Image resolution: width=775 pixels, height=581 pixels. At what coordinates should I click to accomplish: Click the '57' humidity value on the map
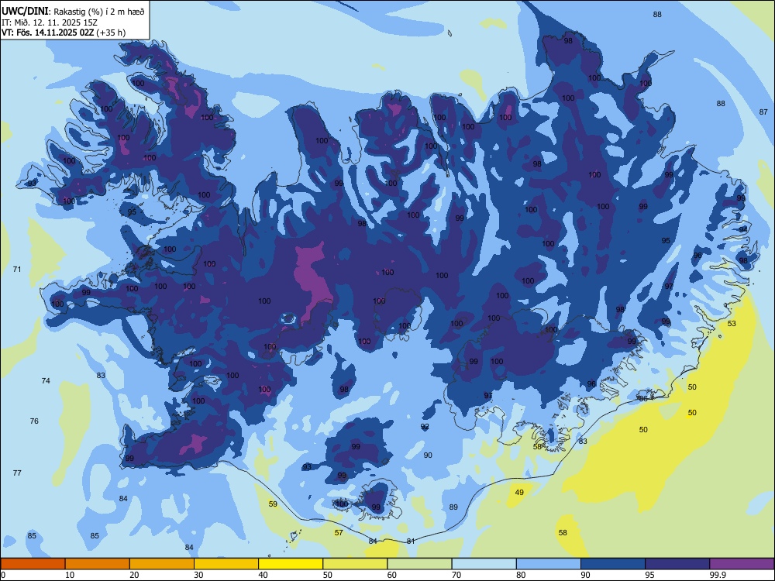339,533
